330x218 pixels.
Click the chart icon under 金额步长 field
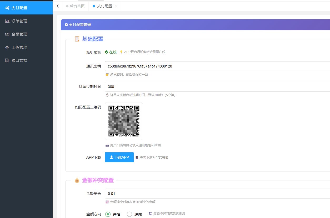(x=107, y=202)
